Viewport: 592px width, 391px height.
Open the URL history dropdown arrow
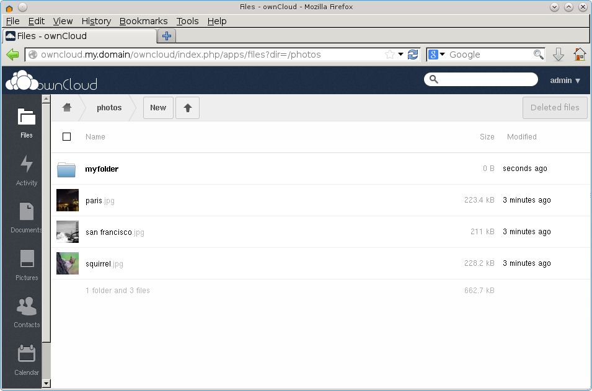400,55
